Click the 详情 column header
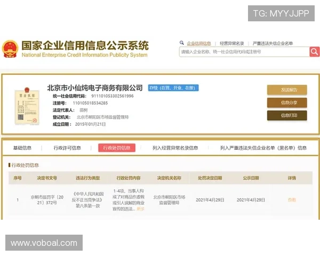 click(x=292, y=178)
